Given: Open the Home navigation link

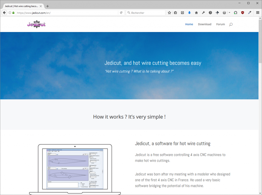Looking at the screenshot, I should point(189,24).
